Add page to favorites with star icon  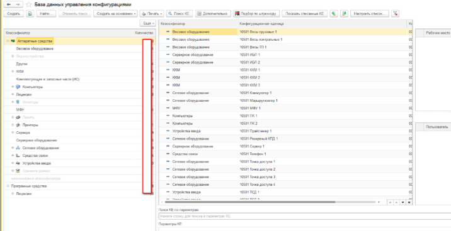tap(29, 4)
